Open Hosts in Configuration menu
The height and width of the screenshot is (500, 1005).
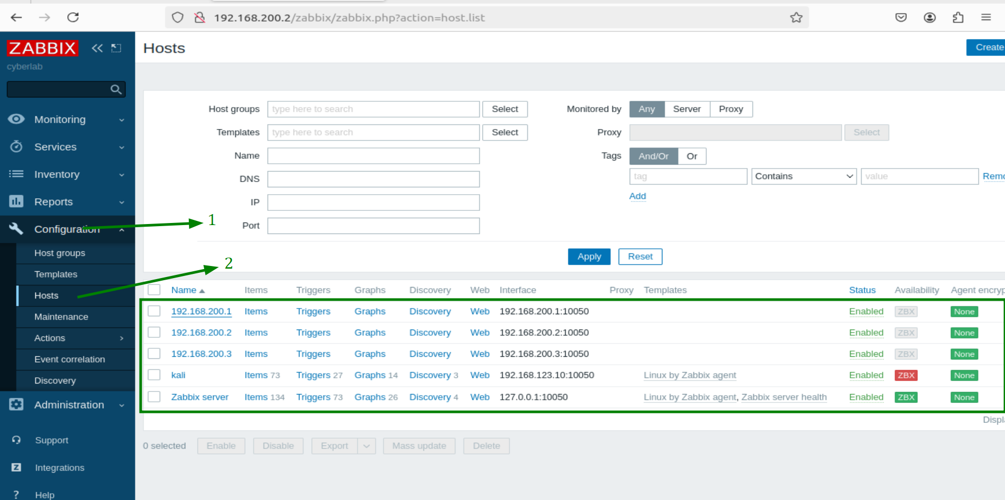[x=76, y=296]
